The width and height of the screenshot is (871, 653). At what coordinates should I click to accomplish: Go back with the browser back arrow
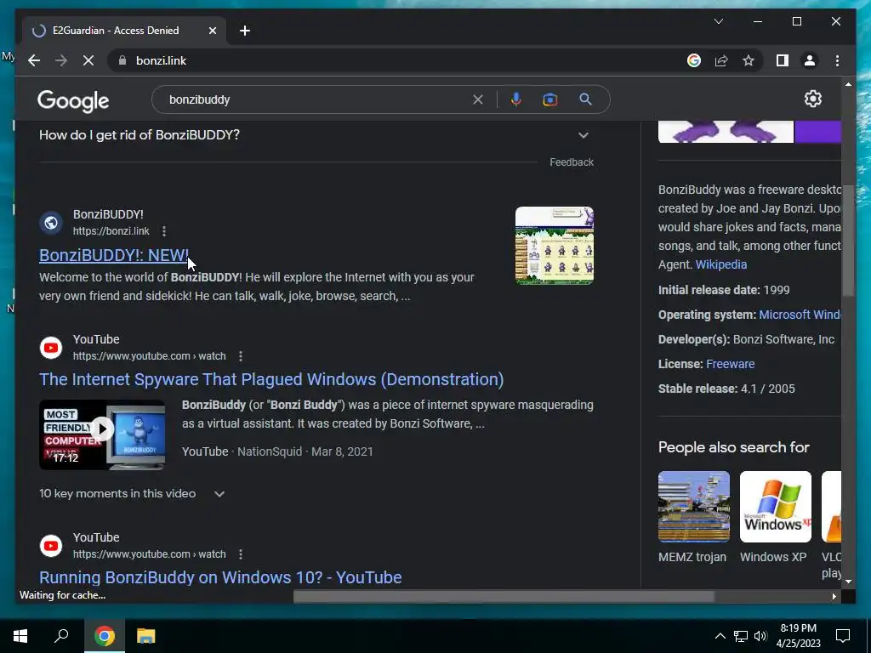pyautogui.click(x=34, y=60)
